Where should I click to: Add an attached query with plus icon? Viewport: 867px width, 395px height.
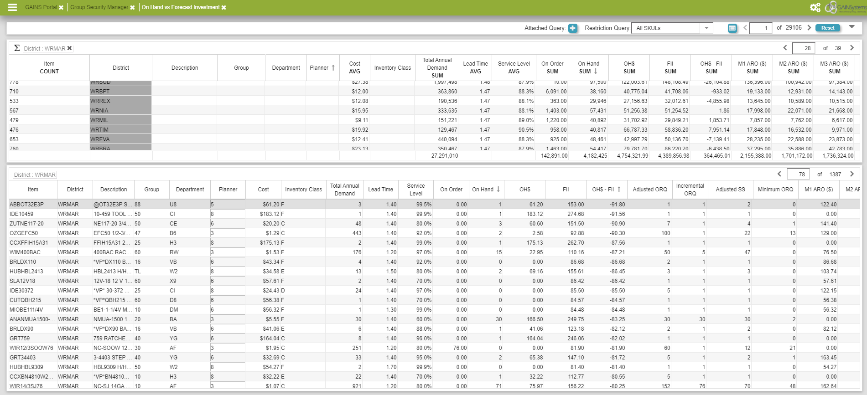tap(573, 28)
